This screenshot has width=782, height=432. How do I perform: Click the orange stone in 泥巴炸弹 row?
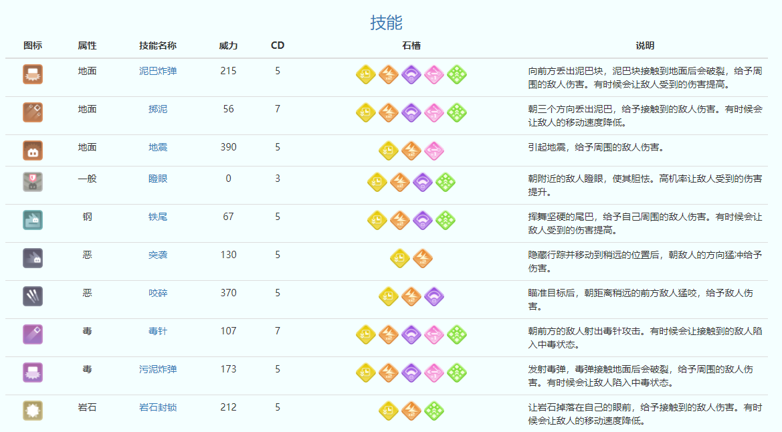pyautogui.click(x=389, y=74)
